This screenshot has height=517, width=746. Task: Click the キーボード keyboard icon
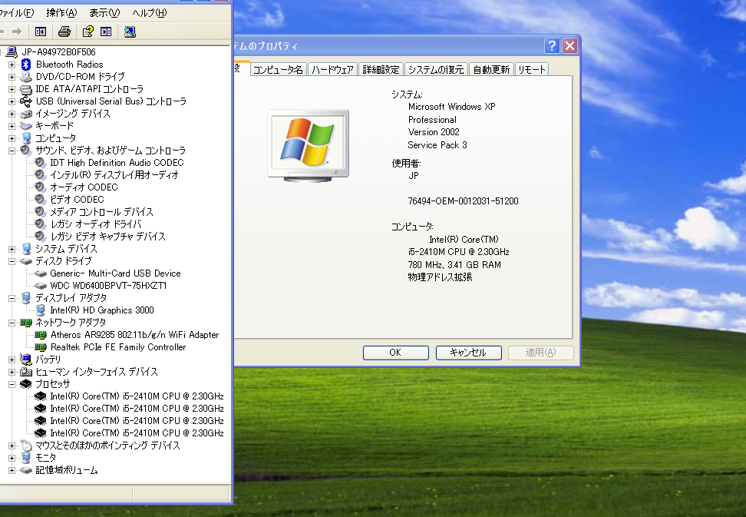click(26, 126)
